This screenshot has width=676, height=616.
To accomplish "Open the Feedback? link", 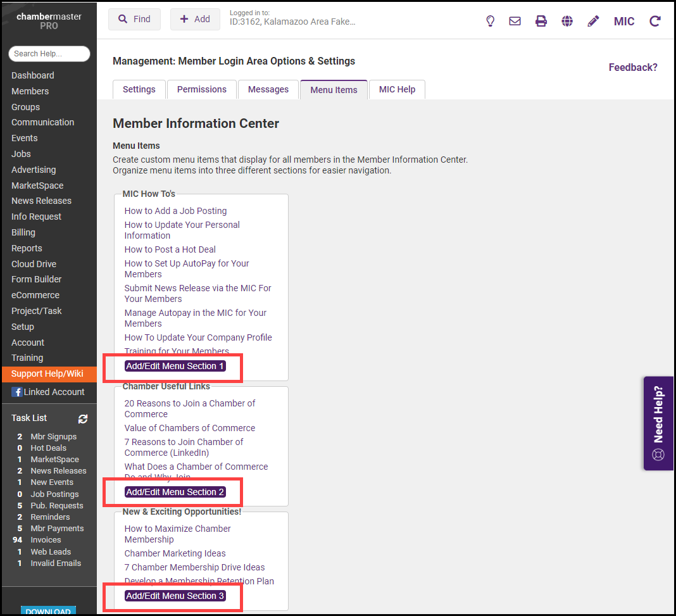I will coord(633,67).
